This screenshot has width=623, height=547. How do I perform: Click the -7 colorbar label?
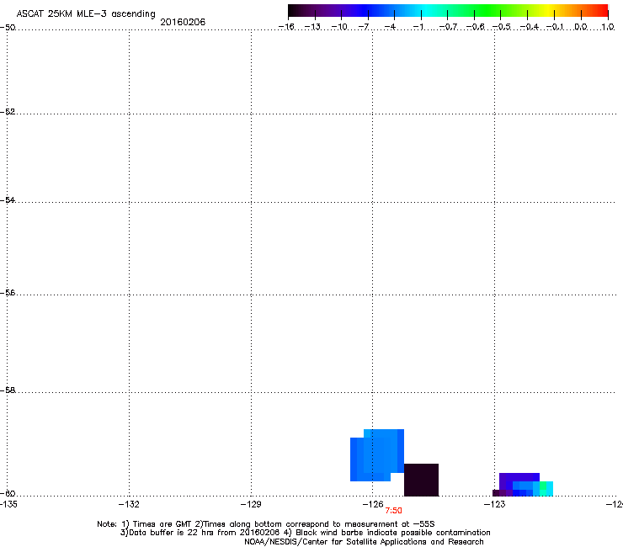coord(364,27)
